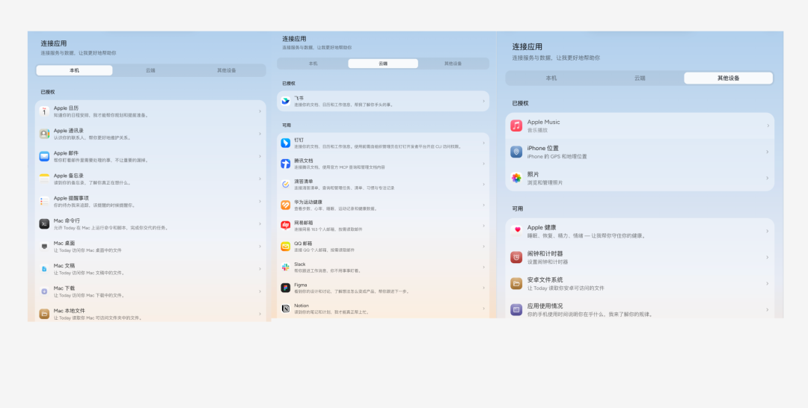Switch to 其他设备 tab above Apple 日历 list

tap(226, 70)
